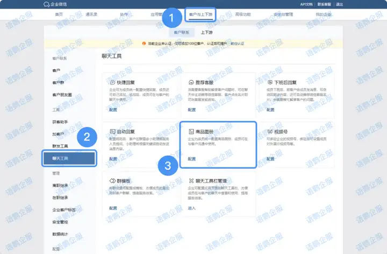Click the 快捷回复 card icon

coord(112,82)
